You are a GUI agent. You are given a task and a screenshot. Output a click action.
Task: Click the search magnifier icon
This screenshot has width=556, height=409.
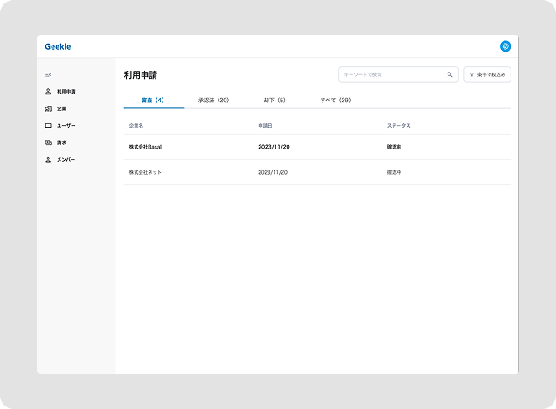449,74
